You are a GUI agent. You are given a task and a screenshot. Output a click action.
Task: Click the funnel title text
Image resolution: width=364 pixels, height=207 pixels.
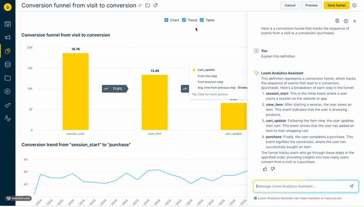[x=79, y=6]
